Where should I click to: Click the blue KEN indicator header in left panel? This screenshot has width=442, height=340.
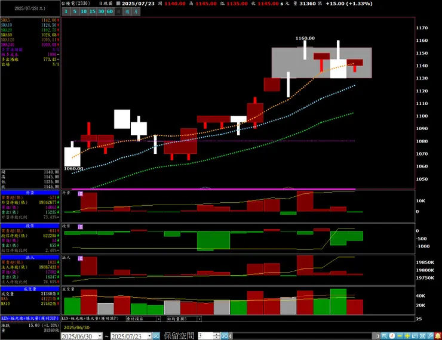coord(30,319)
